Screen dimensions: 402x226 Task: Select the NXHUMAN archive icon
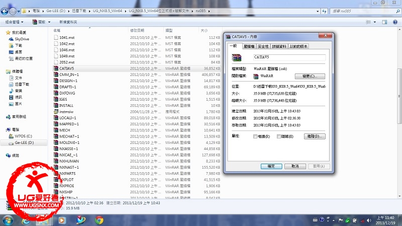coord(56,161)
